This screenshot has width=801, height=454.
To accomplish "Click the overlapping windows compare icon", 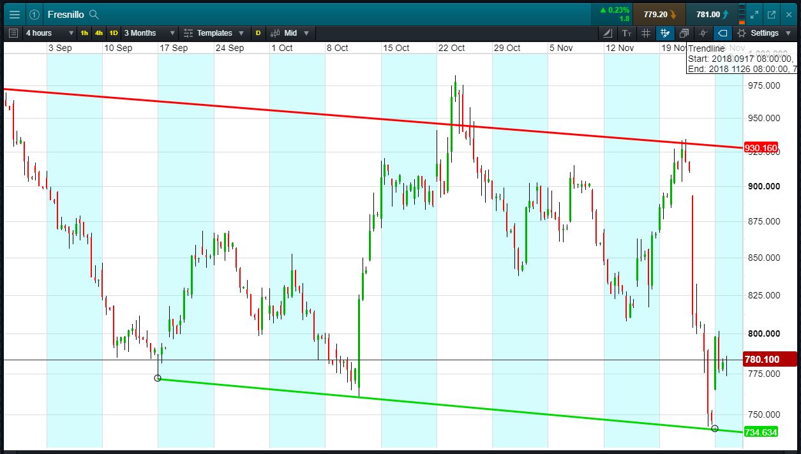I will (684, 33).
